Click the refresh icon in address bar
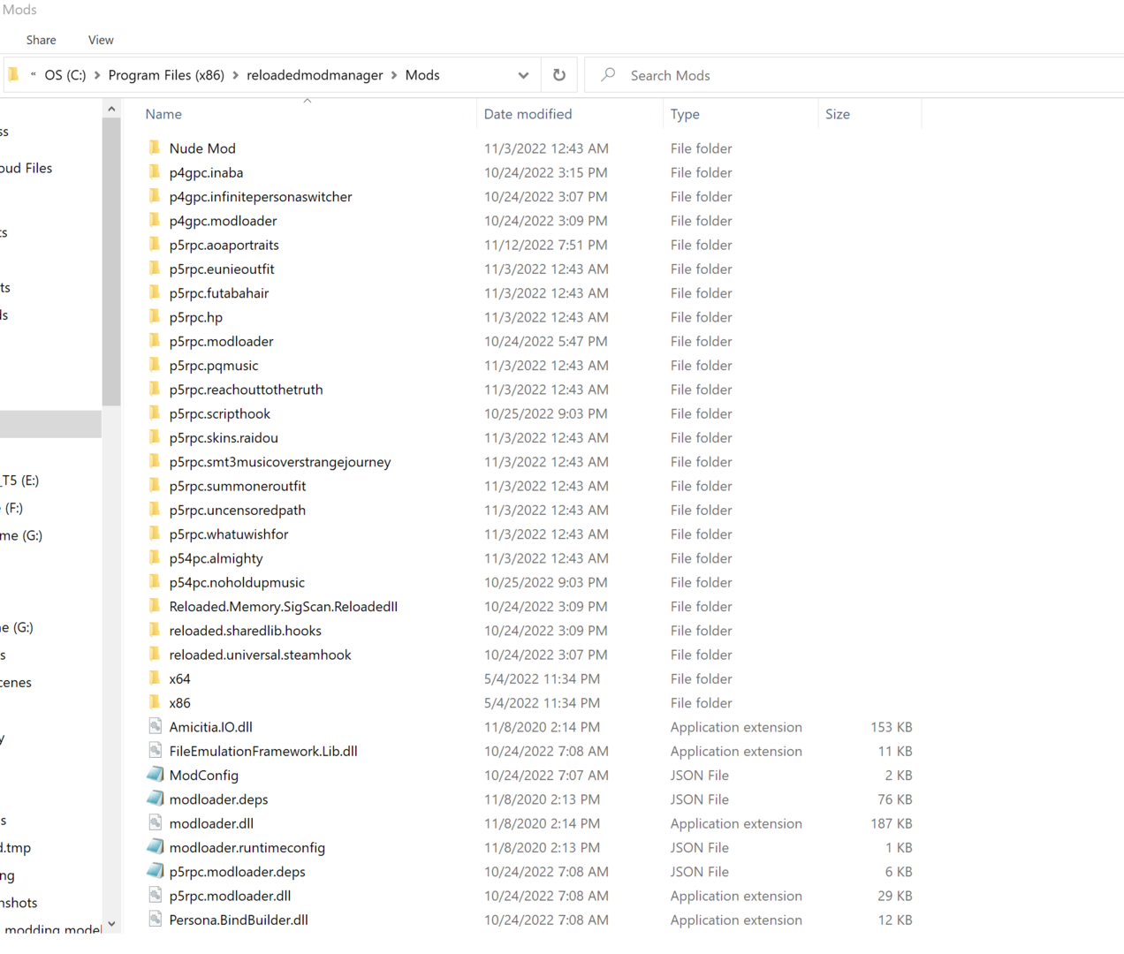Screen dimensions: 1124x954 coord(559,75)
